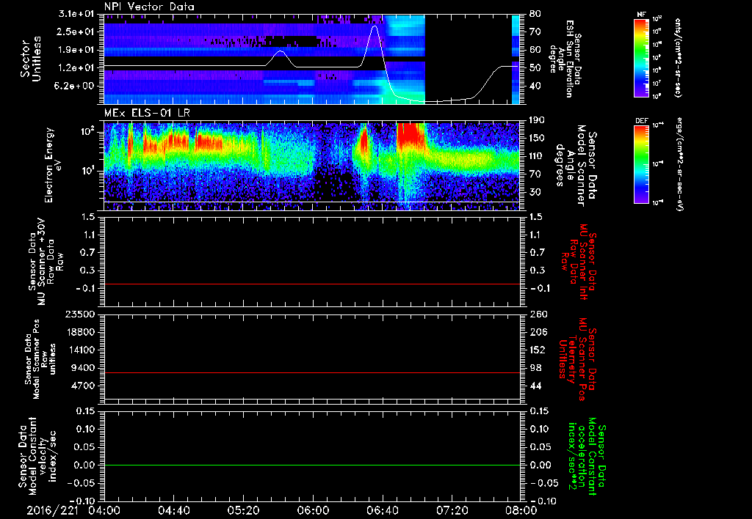Click the '152' telemetry axis tick

[537, 350]
